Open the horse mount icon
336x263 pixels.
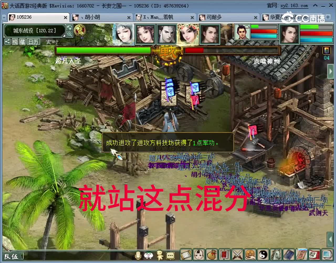point(275,255)
